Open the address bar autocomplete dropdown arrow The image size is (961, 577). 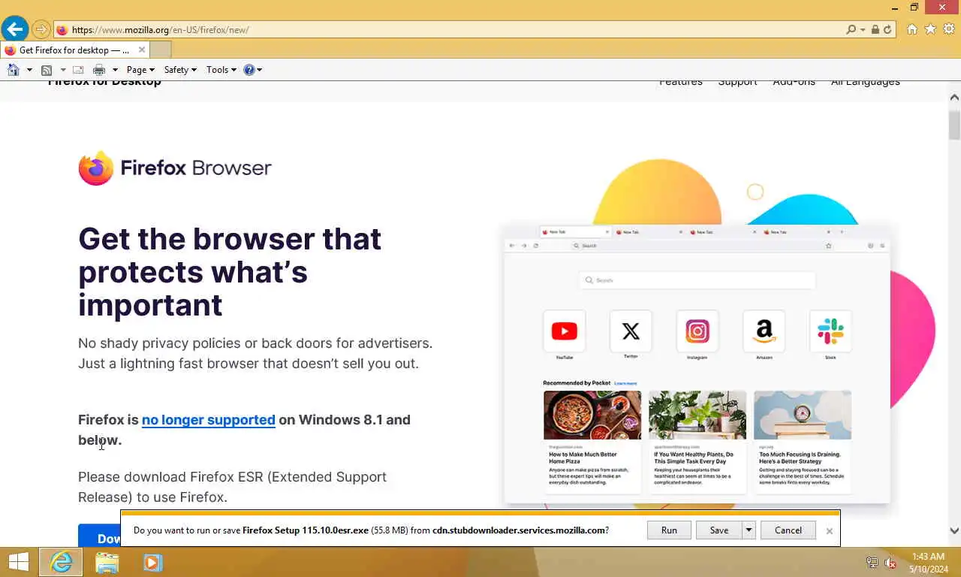point(863,30)
